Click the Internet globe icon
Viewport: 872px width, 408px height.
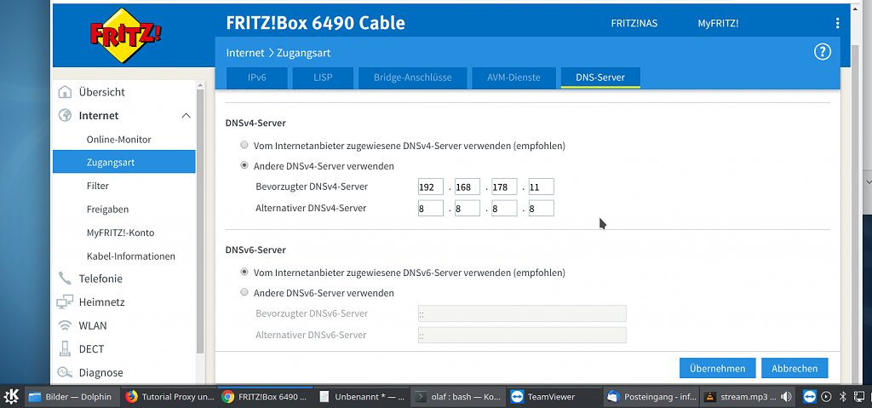(x=65, y=115)
